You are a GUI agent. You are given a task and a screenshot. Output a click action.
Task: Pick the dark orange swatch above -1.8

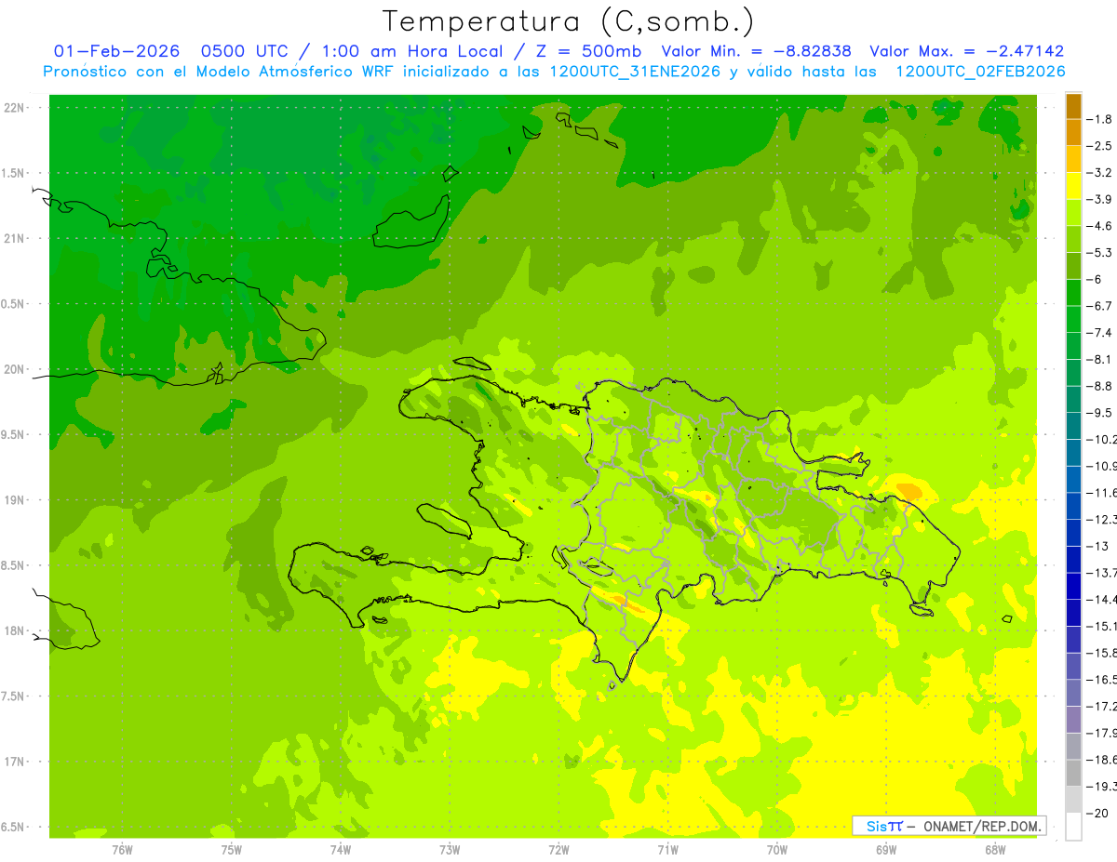(x=1073, y=106)
